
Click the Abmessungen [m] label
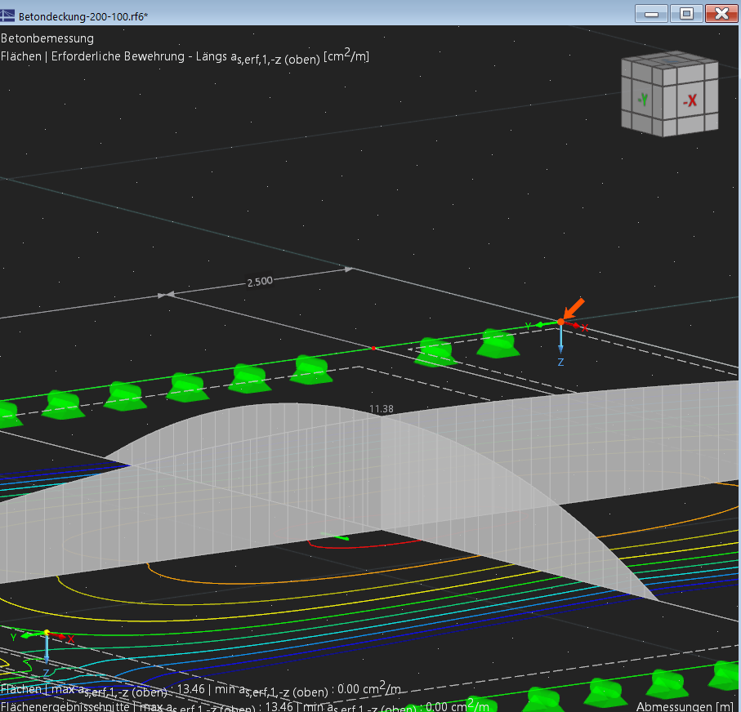pos(685,706)
